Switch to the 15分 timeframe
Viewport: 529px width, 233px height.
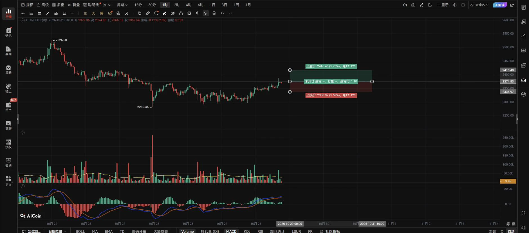point(138,5)
